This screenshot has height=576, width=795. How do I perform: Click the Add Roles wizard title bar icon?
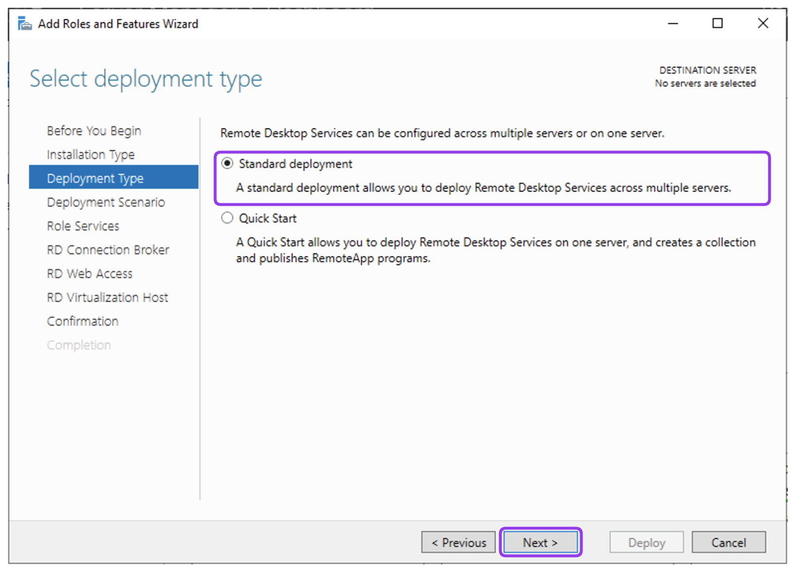[25, 23]
